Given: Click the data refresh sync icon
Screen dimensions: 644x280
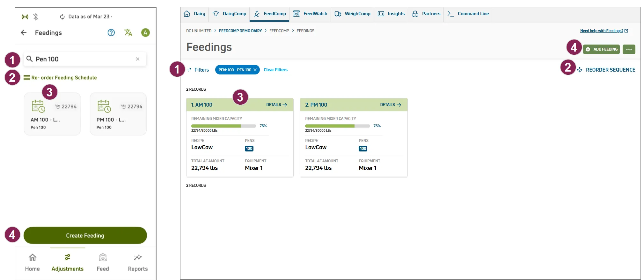Looking at the screenshot, I should (62, 17).
